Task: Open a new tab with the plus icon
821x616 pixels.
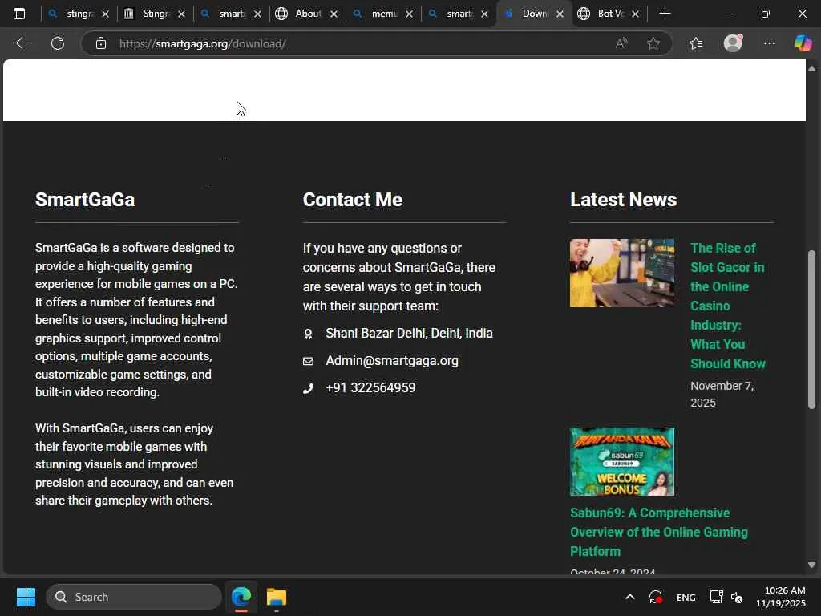Action: tap(665, 14)
